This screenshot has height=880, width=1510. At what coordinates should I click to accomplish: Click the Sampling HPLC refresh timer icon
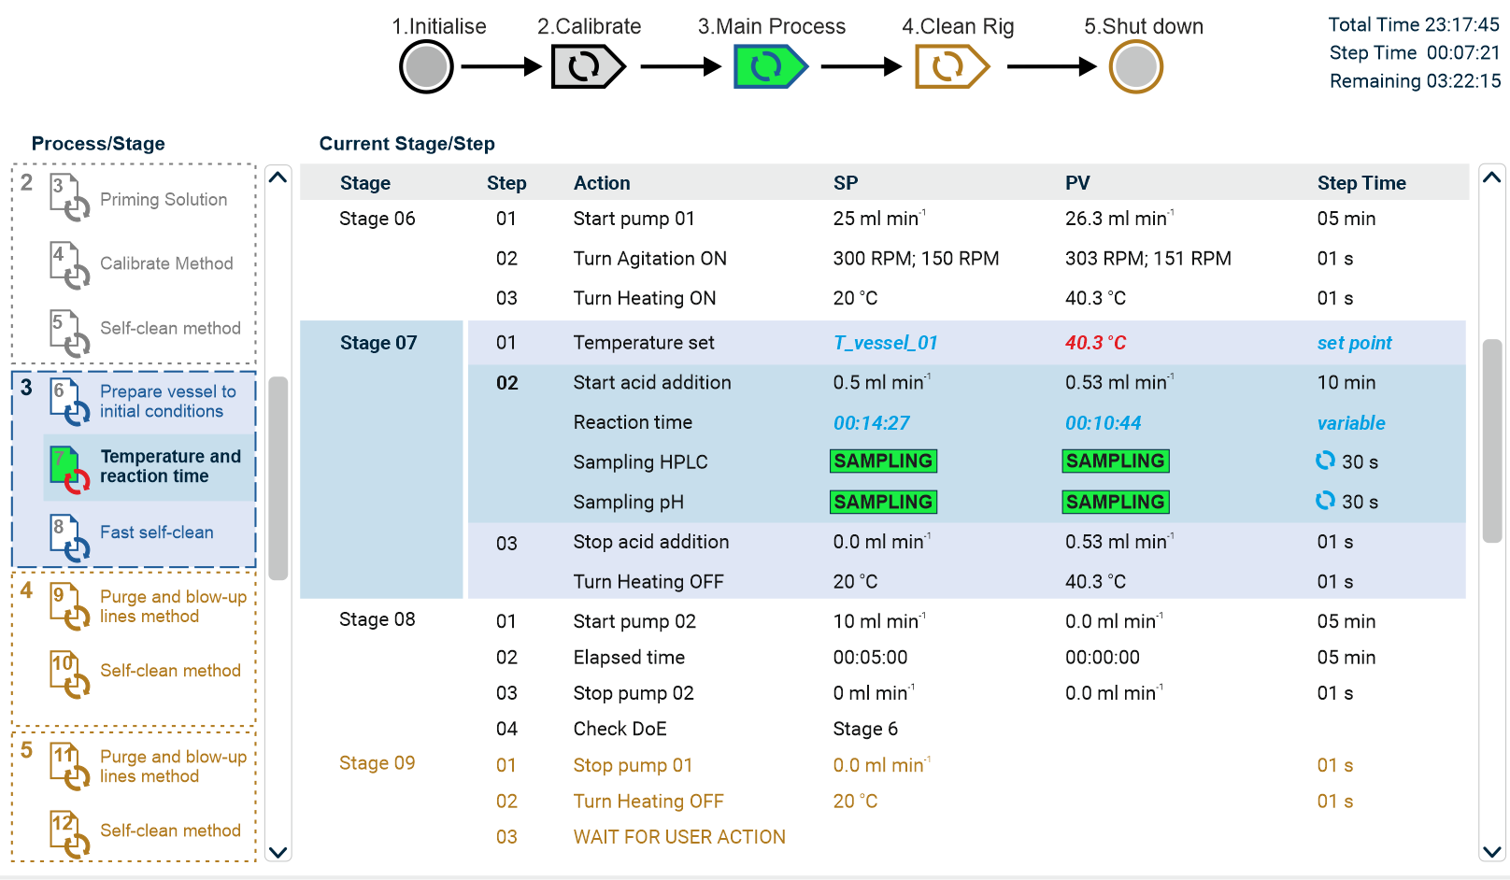tap(1325, 461)
